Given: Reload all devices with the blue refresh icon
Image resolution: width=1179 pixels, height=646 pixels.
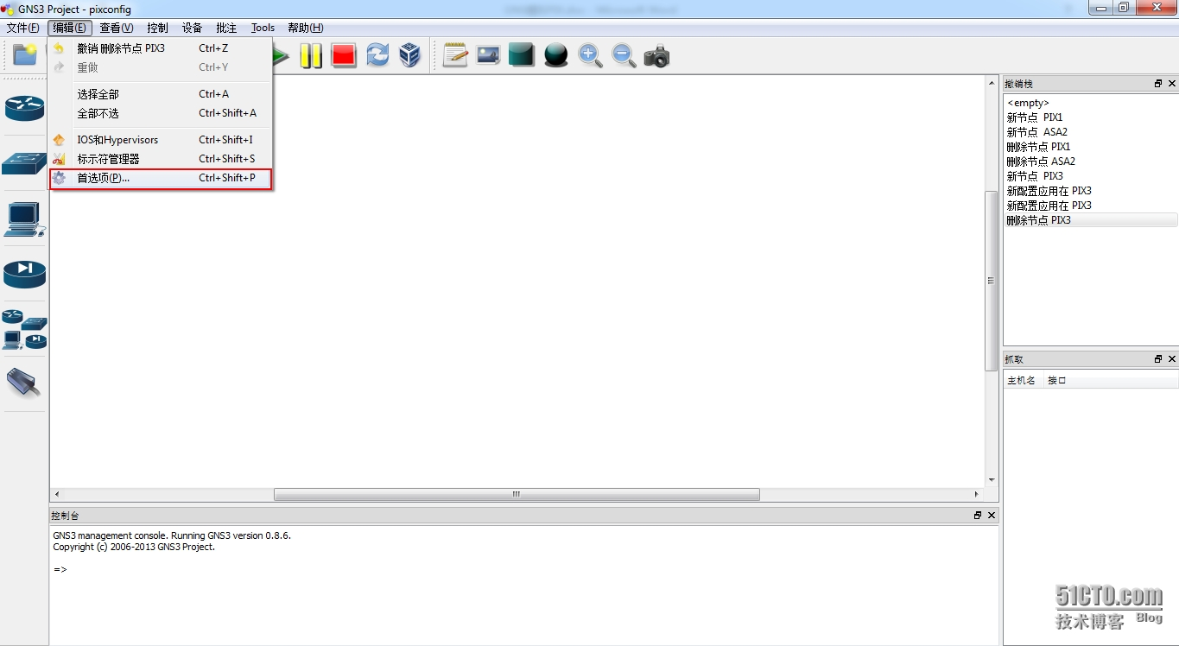Looking at the screenshot, I should click(377, 56).
